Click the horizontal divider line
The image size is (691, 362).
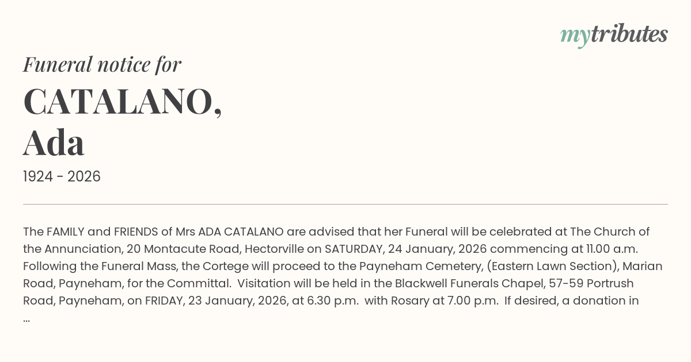point(345,204)
